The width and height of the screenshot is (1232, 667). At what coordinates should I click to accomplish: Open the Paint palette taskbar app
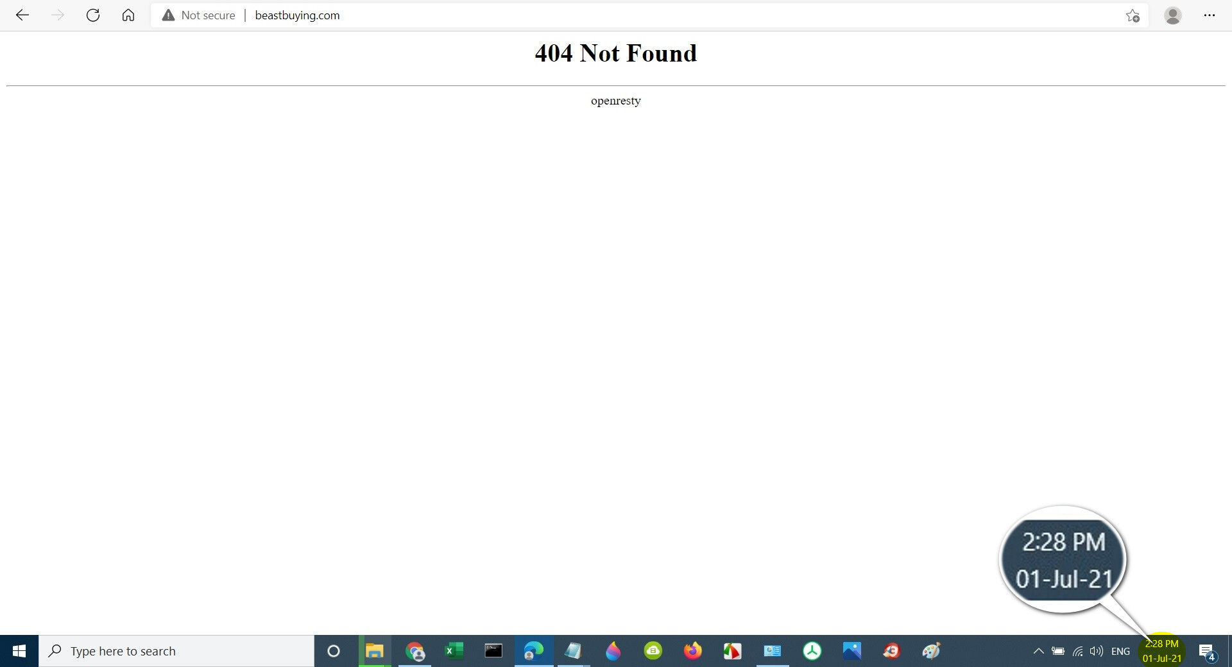pos(931,651)
